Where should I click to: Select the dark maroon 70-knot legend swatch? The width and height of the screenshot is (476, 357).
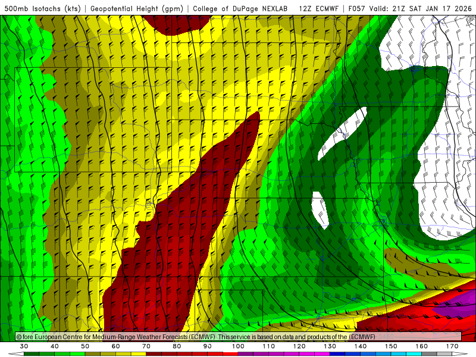154,354
